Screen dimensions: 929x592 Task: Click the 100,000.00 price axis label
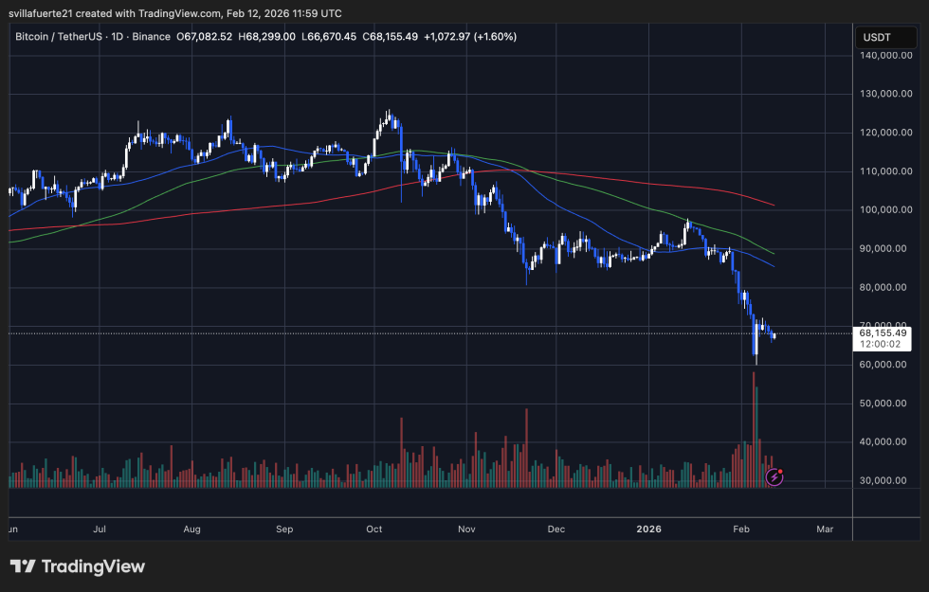coord(885,210)
